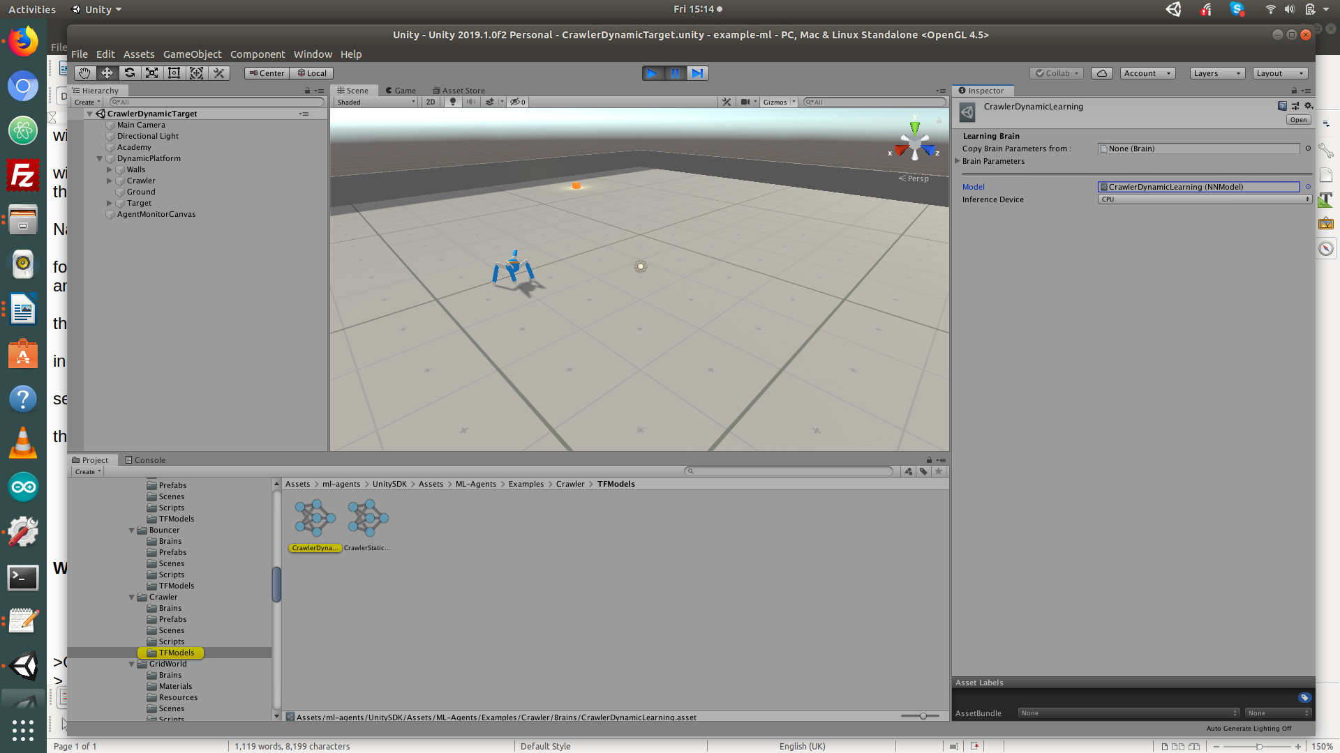Screen dimensions: 1340x753
Task: Open the Inspector help reference icon
Action: coord(1282,106)
